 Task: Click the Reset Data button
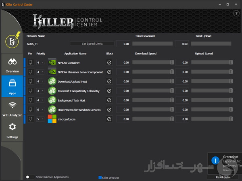(222, 177)
